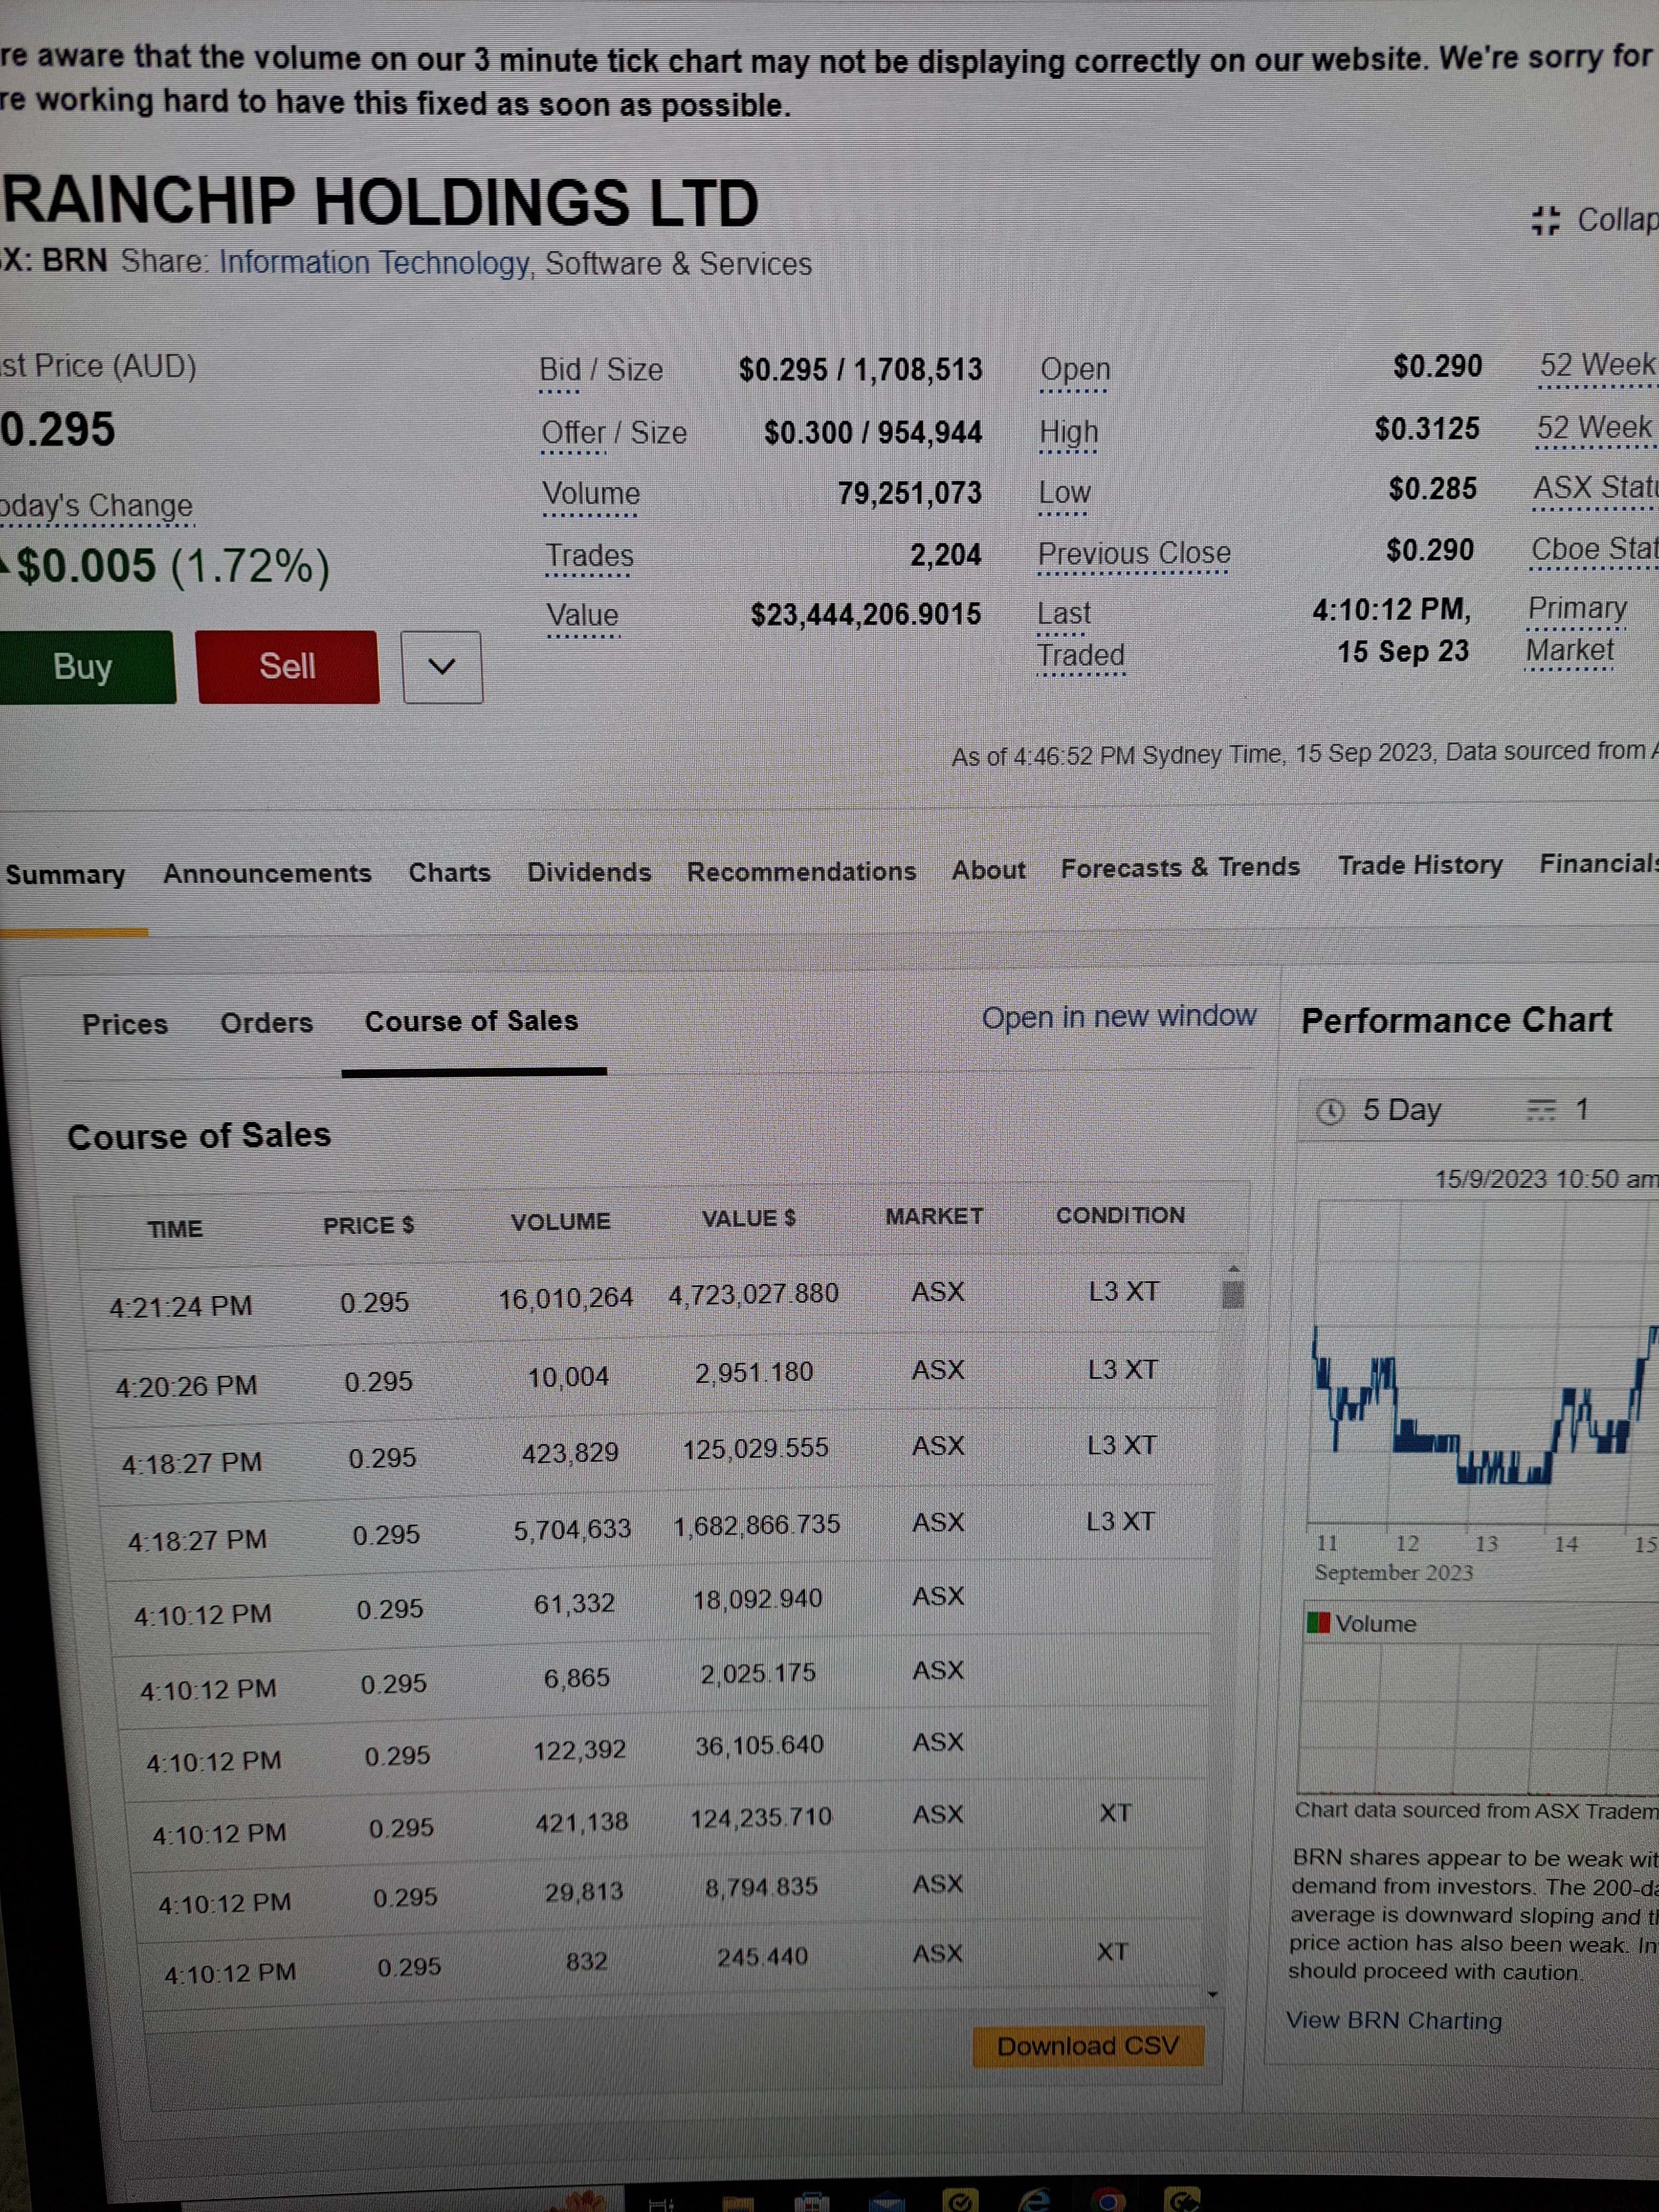
Task: Click the chart interval icon beside 1
Action: pyautogui.click(x=1541, y=1109)
